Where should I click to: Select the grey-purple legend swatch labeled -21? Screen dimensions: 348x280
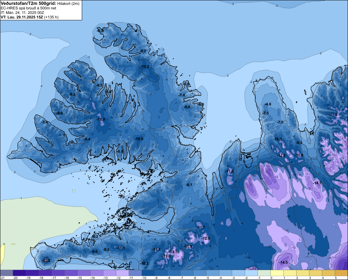(6, 273)
